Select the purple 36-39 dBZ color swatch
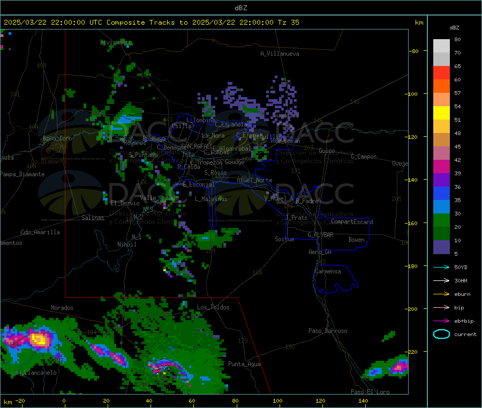 441,180
